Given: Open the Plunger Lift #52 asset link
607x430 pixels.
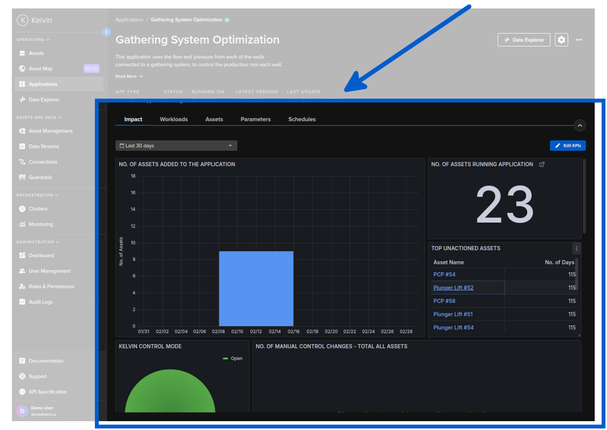Looking at the screenshot, I should (x=453, y=288).
